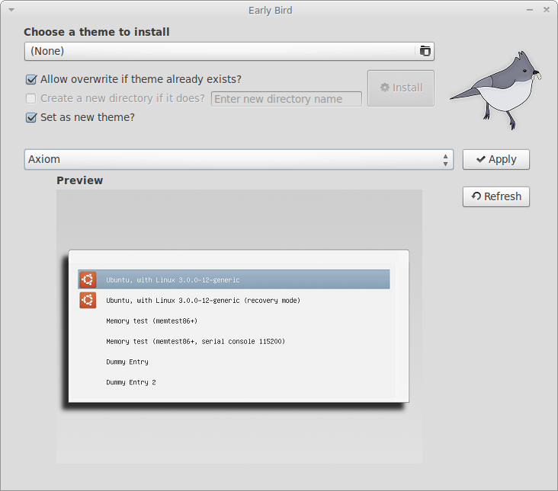Screen dimensions: 558x491
Task: Focus the new directory name field
Action: (287, 99)
